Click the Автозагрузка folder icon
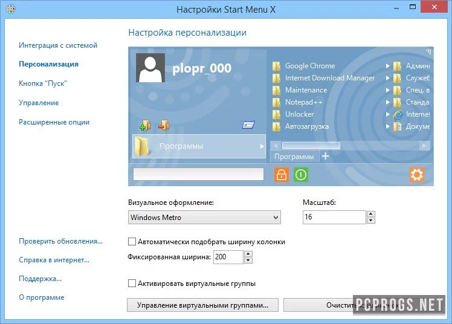The image size is (452, 324). pyautogui.click(x=276, y=126)
